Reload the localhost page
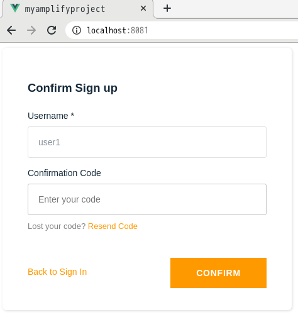Image resolution: width=298 pixels, height=317 pixels. coord(52,30)
